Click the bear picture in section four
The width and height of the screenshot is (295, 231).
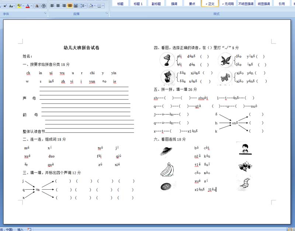coord(167,77)
